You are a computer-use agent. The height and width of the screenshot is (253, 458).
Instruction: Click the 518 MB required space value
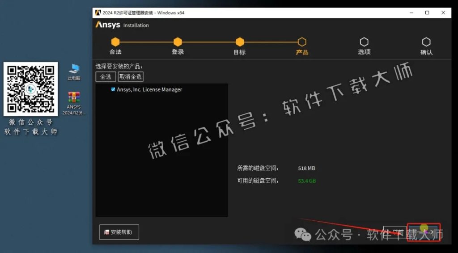click(307, 169)
